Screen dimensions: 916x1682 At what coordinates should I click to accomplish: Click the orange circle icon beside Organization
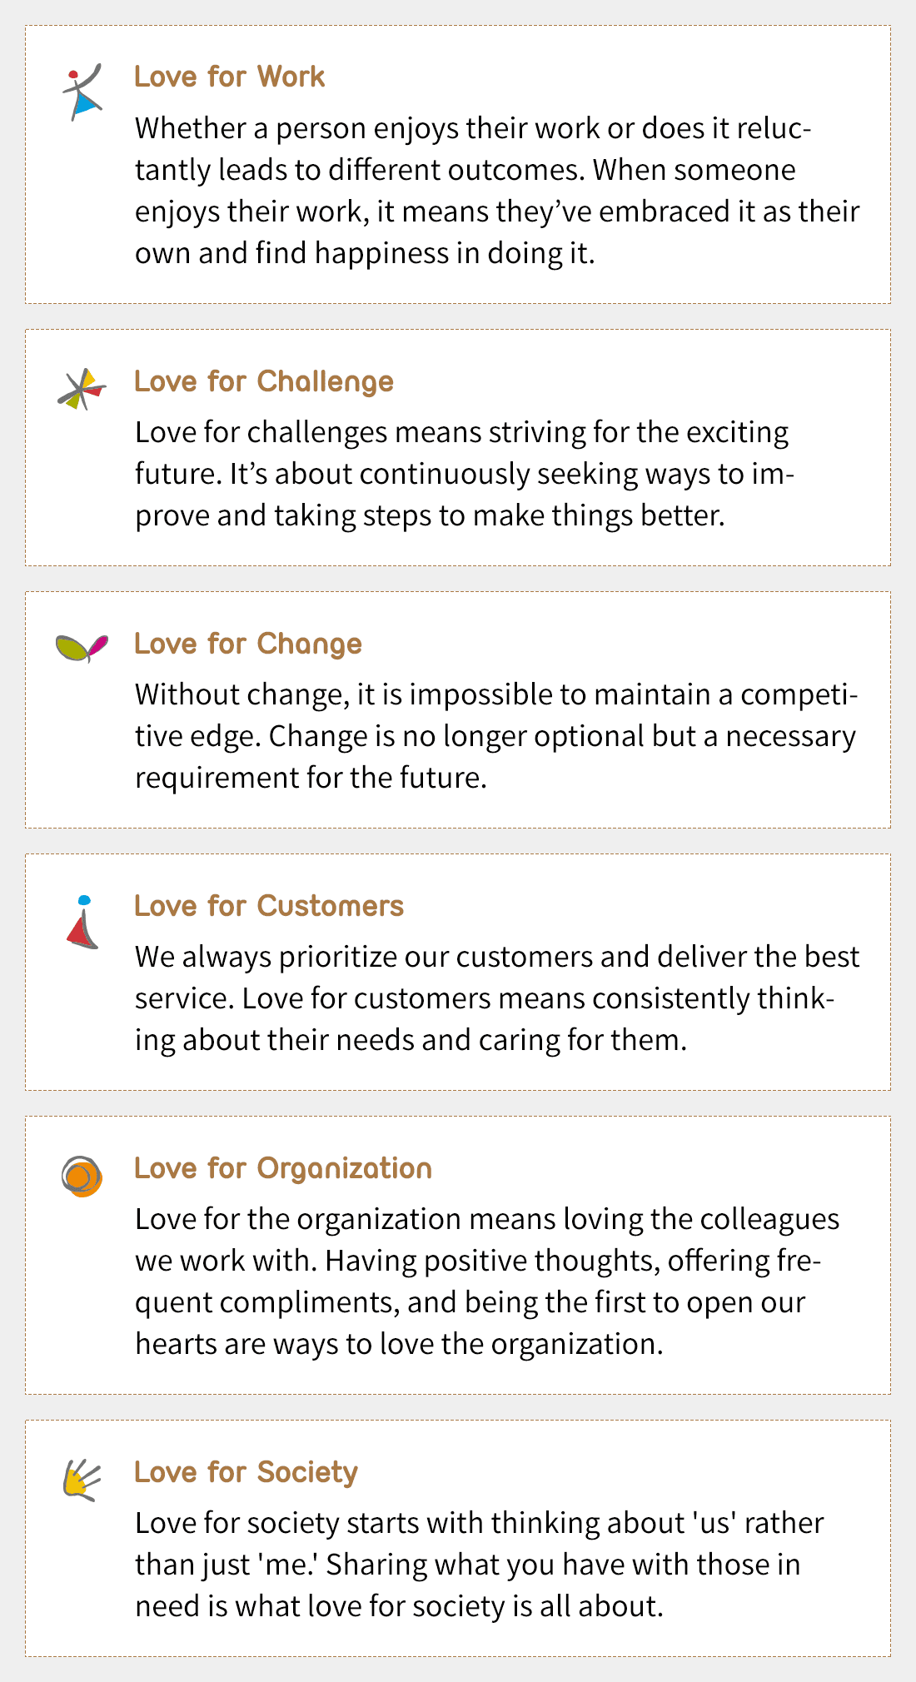pyautogui.click(x=82, y=1177)
